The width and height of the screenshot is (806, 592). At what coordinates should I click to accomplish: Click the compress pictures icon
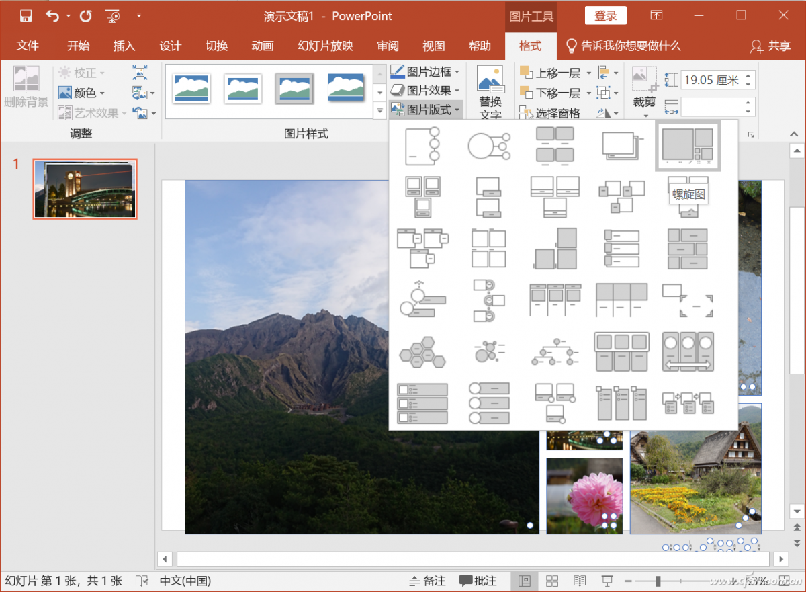140,73
